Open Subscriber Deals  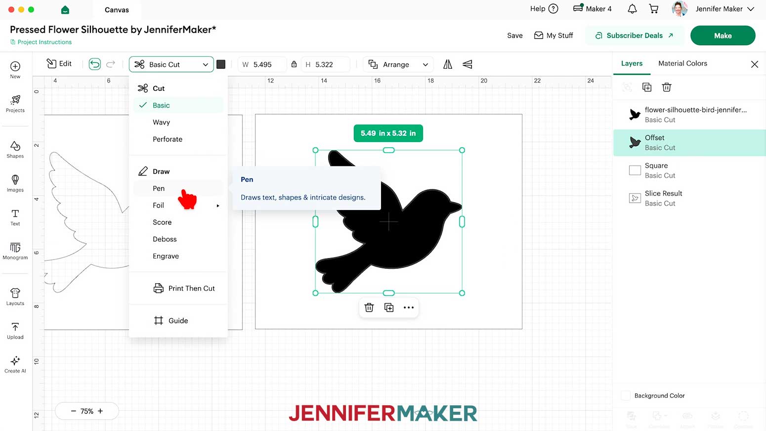pyautogui.click(x=635, y=36)
